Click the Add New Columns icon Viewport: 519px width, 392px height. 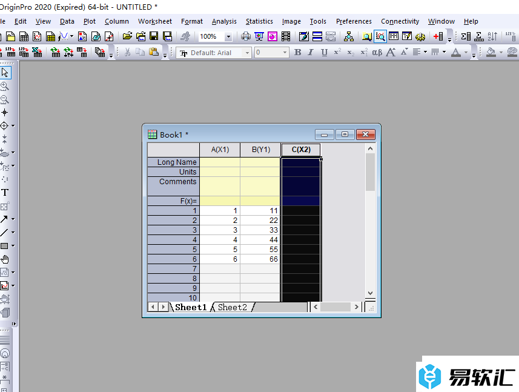[x=438, y=36]
